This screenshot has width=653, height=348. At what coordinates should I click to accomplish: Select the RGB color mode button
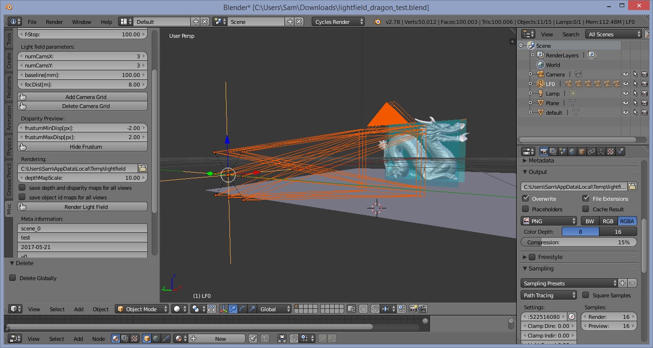tap(608, 221)
